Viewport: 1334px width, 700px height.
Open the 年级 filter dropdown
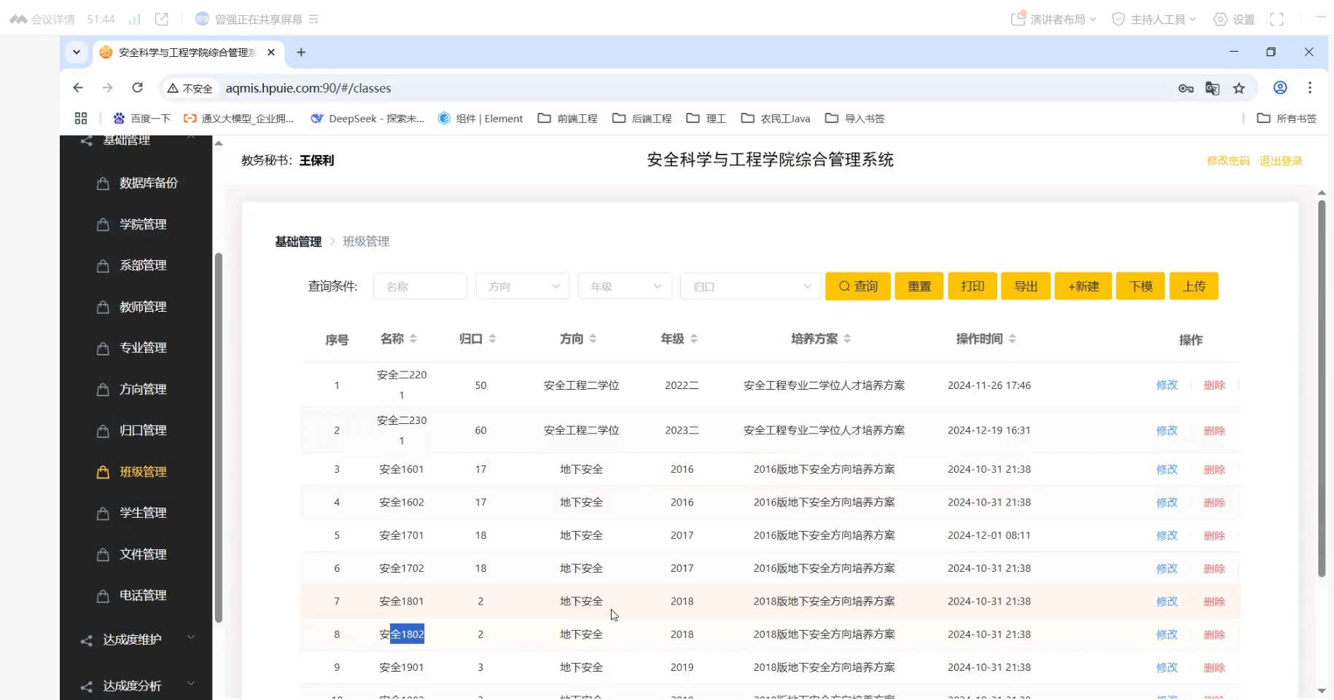624,286
